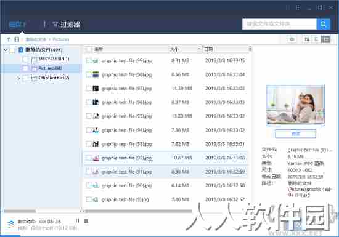This screenshot has width=339, height=237.
Task: Click the file icon of graphic-test-file (97).jpg
Action: 96,89
